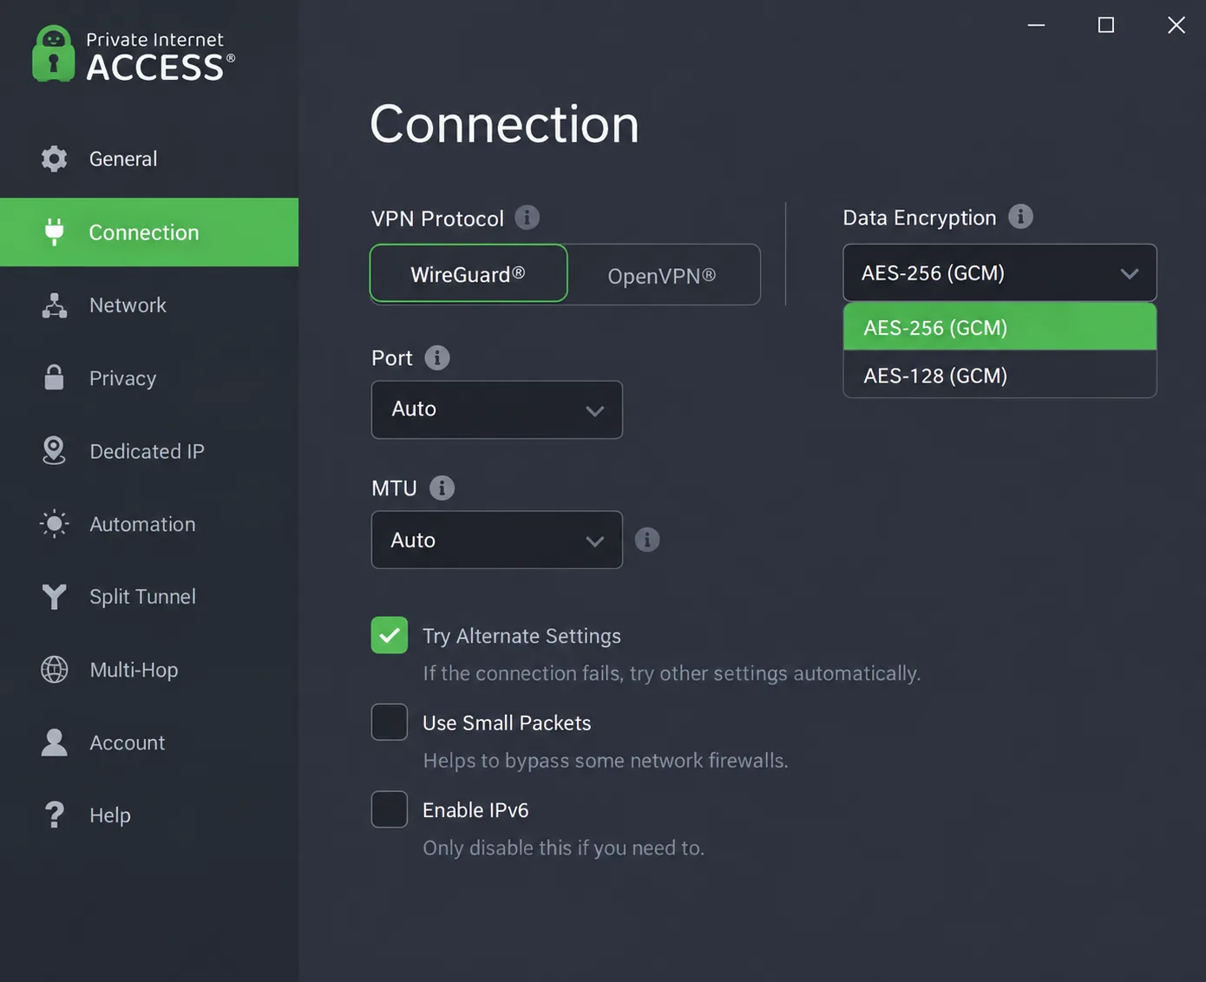Click the Dedicated IP pin icon
1206x982 pixels.
[x=54, y=451]
